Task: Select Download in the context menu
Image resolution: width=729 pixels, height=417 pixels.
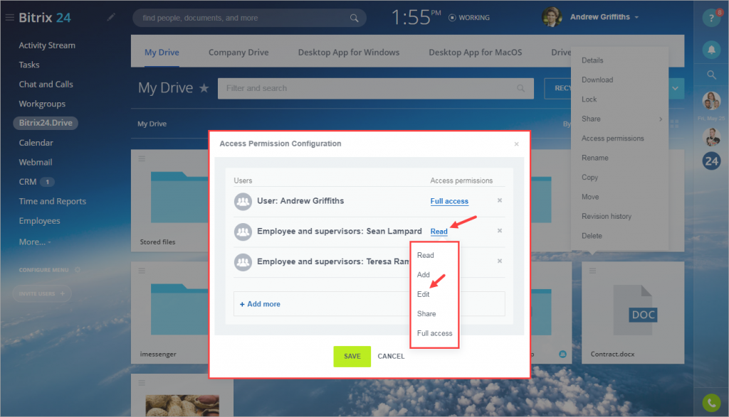Action: point(597,80)
